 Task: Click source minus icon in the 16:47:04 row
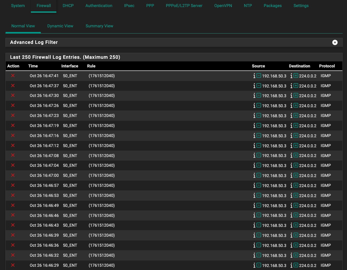tap(259, 165)
